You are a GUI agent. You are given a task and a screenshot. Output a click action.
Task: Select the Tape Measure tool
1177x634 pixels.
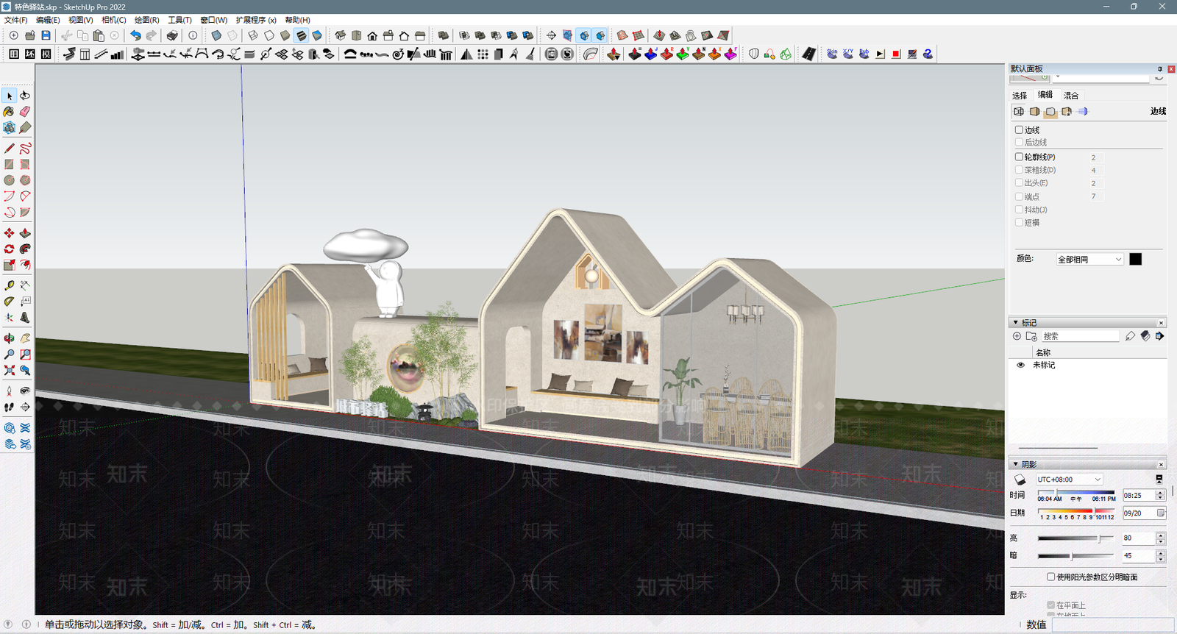click(10, 285)
